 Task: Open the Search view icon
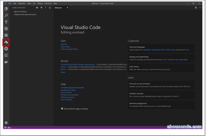pos(6,15)
